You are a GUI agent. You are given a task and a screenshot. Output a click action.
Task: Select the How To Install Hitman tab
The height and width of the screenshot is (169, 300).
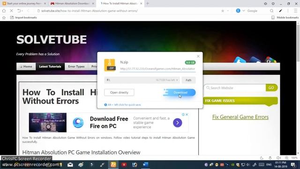coord(120,3)
